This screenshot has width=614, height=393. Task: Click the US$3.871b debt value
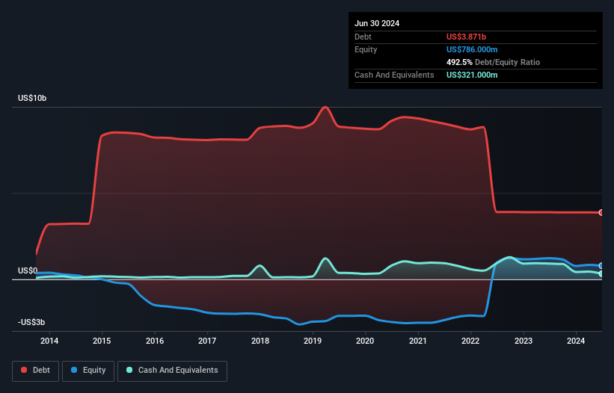pyautogui.click(x=466, y=37)
